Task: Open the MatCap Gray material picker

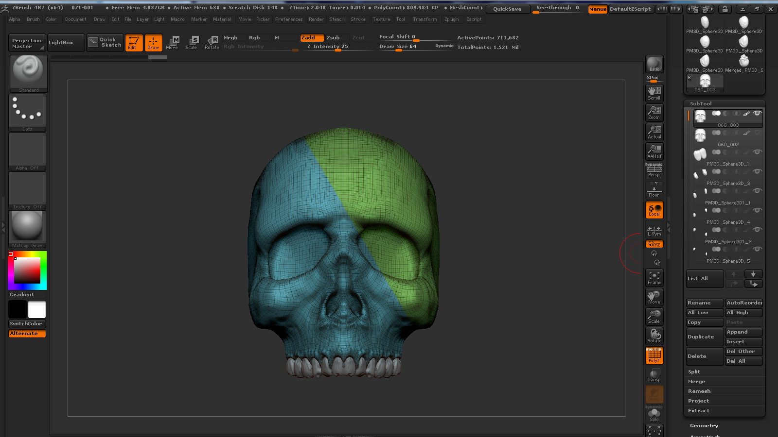Action: coord(27,229)
